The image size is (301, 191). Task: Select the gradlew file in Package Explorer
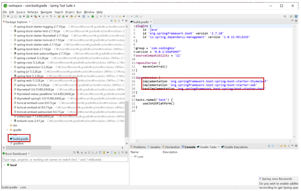(17, 143)
